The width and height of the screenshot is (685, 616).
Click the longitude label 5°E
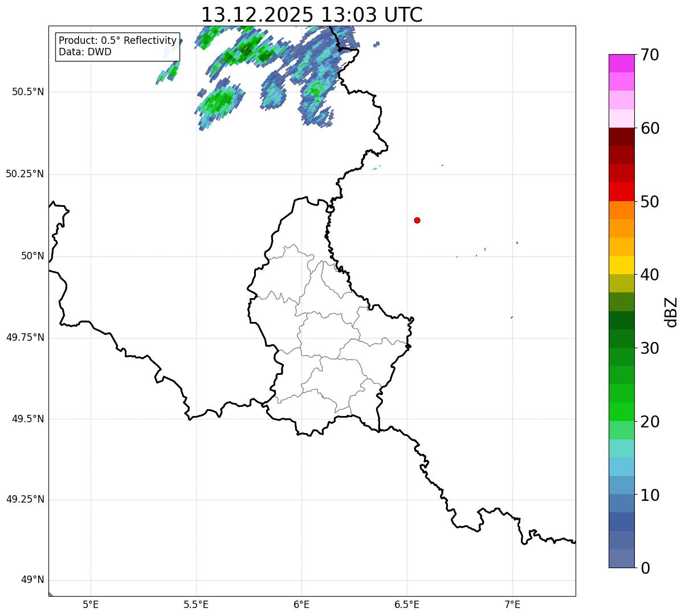[91, 604]
